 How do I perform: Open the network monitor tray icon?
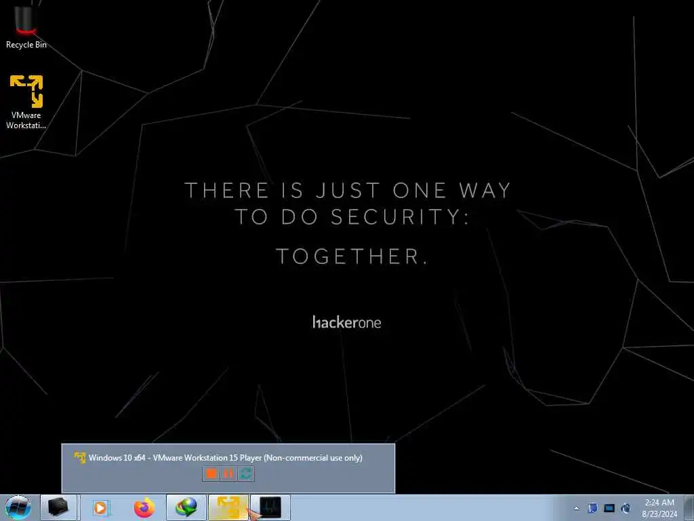(609, 508)
